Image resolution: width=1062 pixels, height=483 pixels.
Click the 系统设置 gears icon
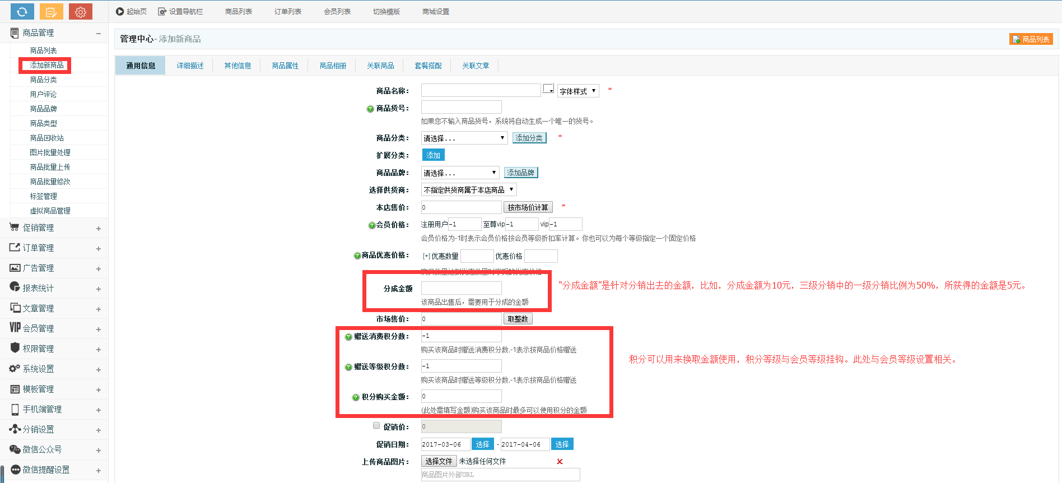[x=15, y=368]
